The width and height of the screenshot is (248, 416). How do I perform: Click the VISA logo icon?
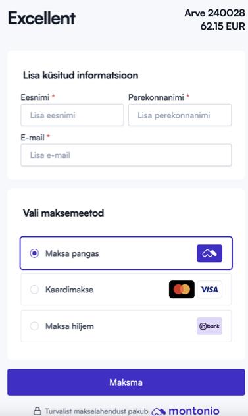coord(210,289)
